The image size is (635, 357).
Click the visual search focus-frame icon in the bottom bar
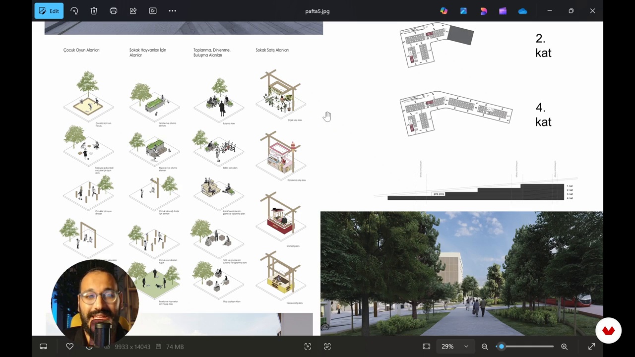pyautogui.click(x=308, y=347)
